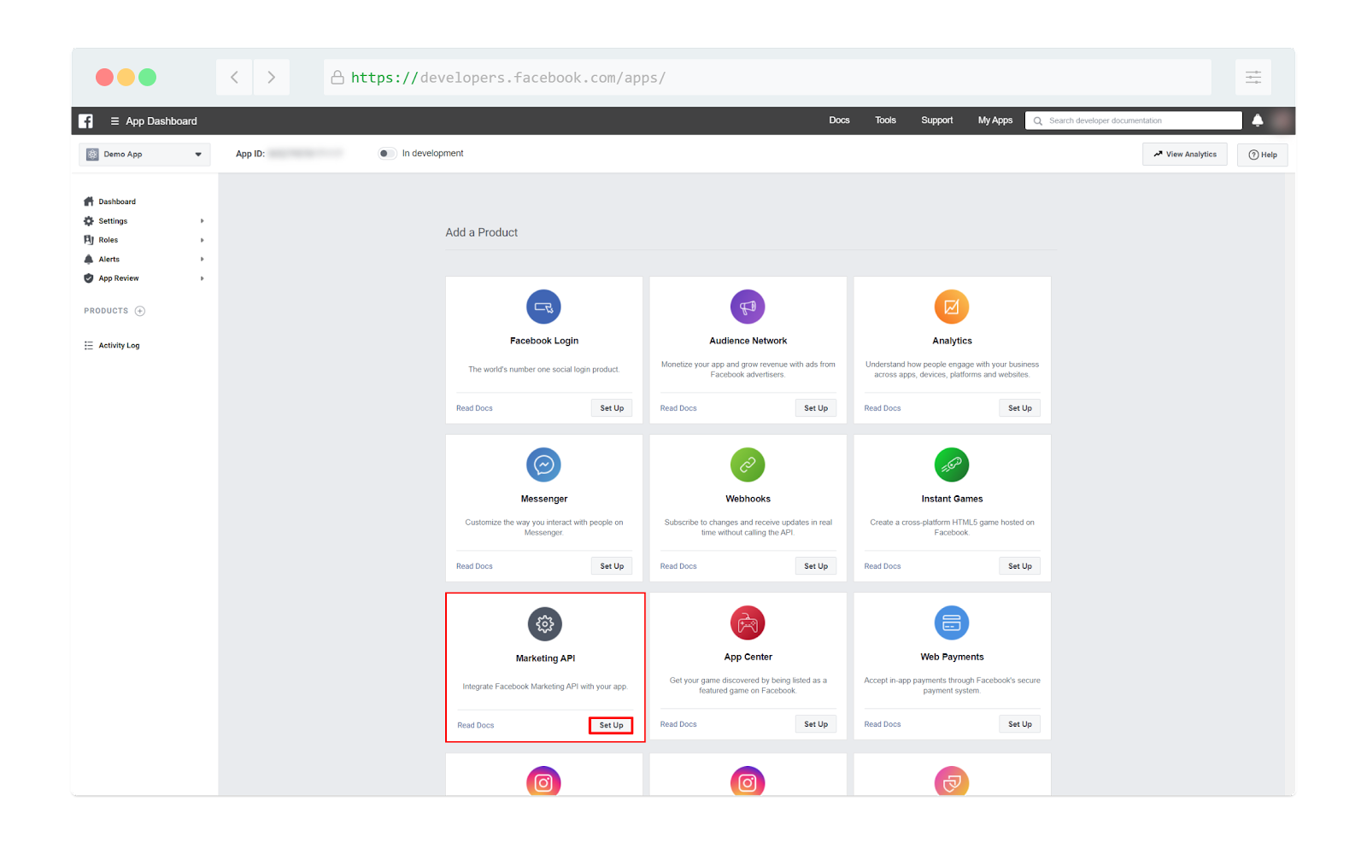
Task: Click the App Center gamepad icon
Action: pyautogui.click(x=748, y=623)
